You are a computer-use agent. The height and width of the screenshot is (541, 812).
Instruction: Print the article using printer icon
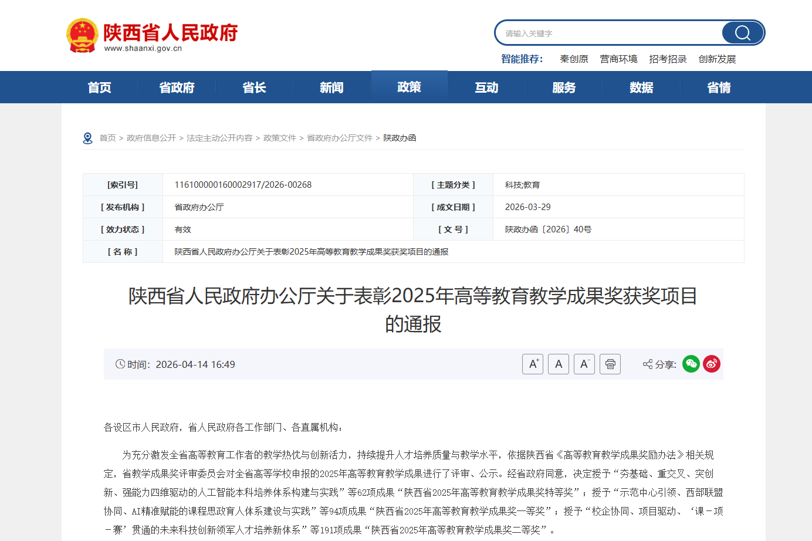click(x=610, y=364)
